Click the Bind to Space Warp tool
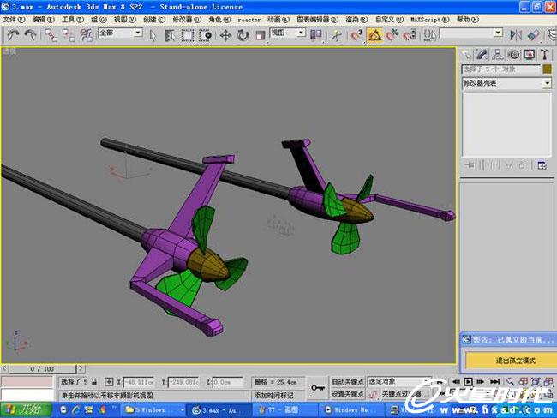The width and height of the screenshot is (557, 418). pyautogui.click(x=86, y=35)
